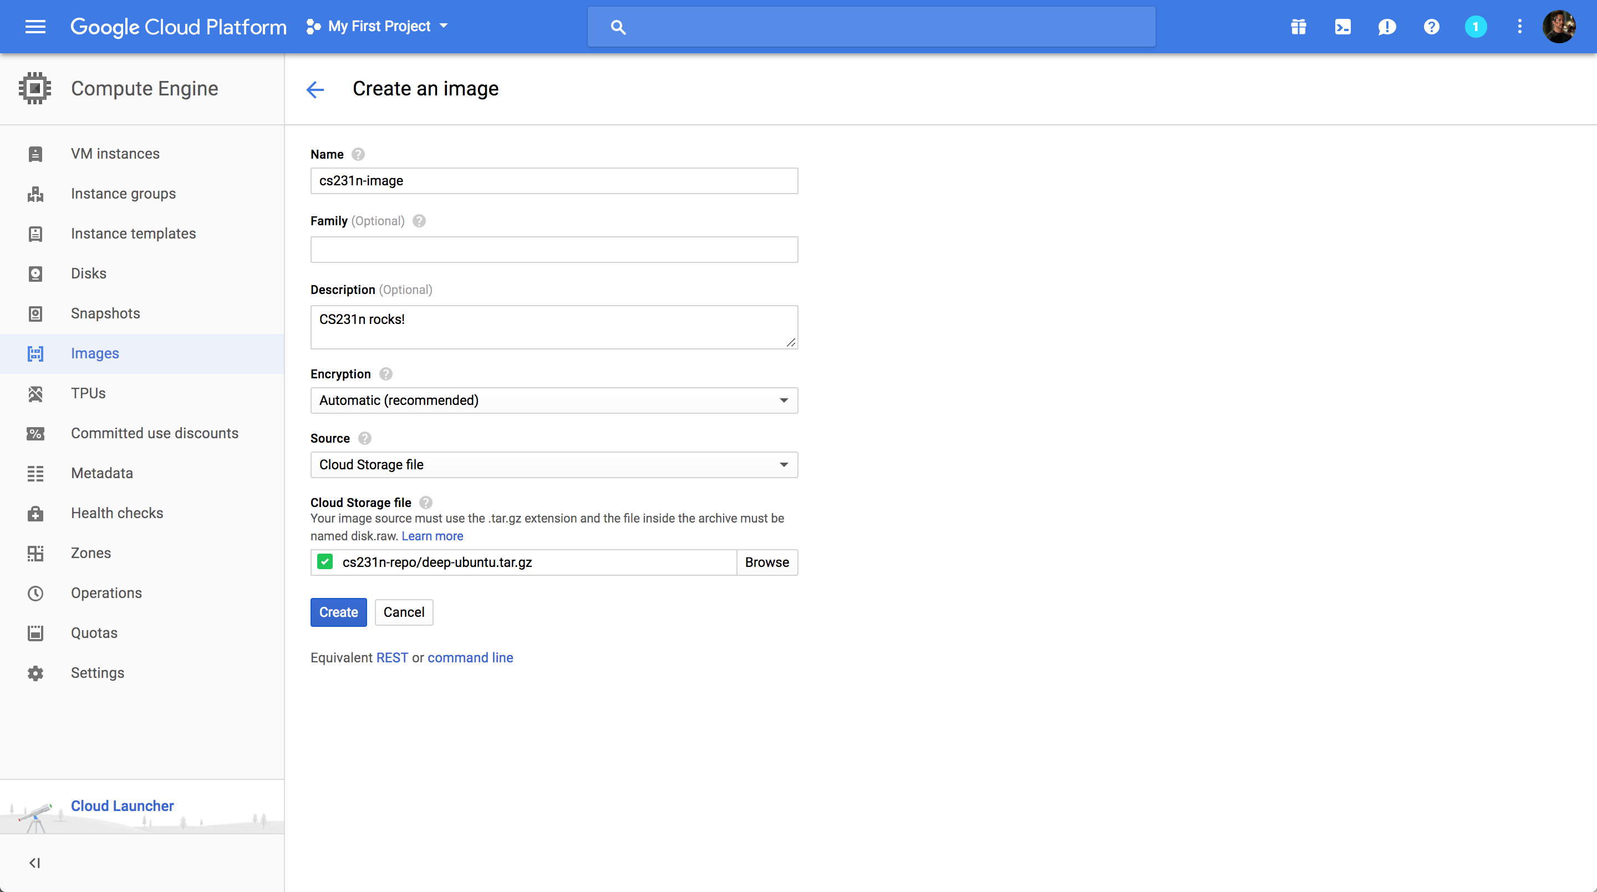Show help for Name field

tap(358, 154)
